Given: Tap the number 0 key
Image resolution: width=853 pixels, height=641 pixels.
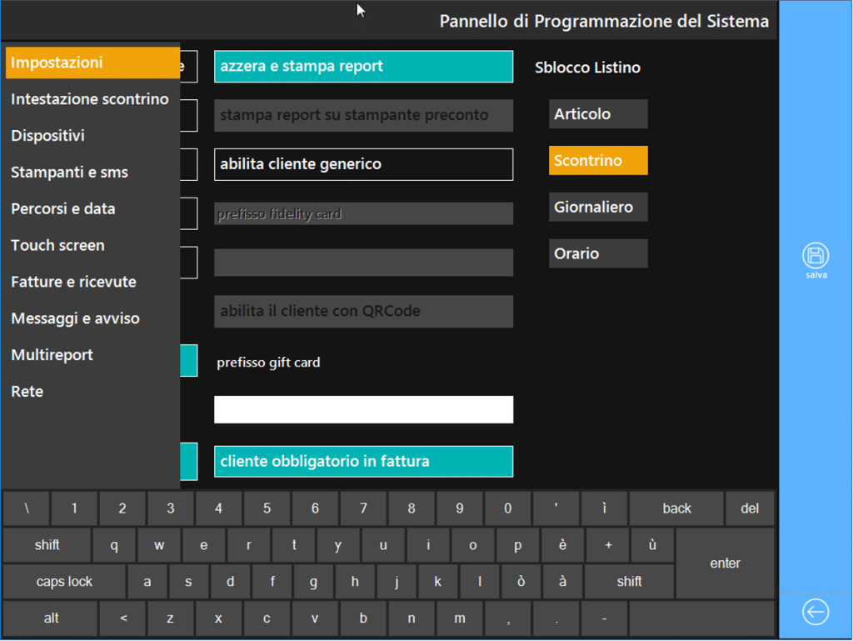Looking at the screenshot, I should (507, 508).
